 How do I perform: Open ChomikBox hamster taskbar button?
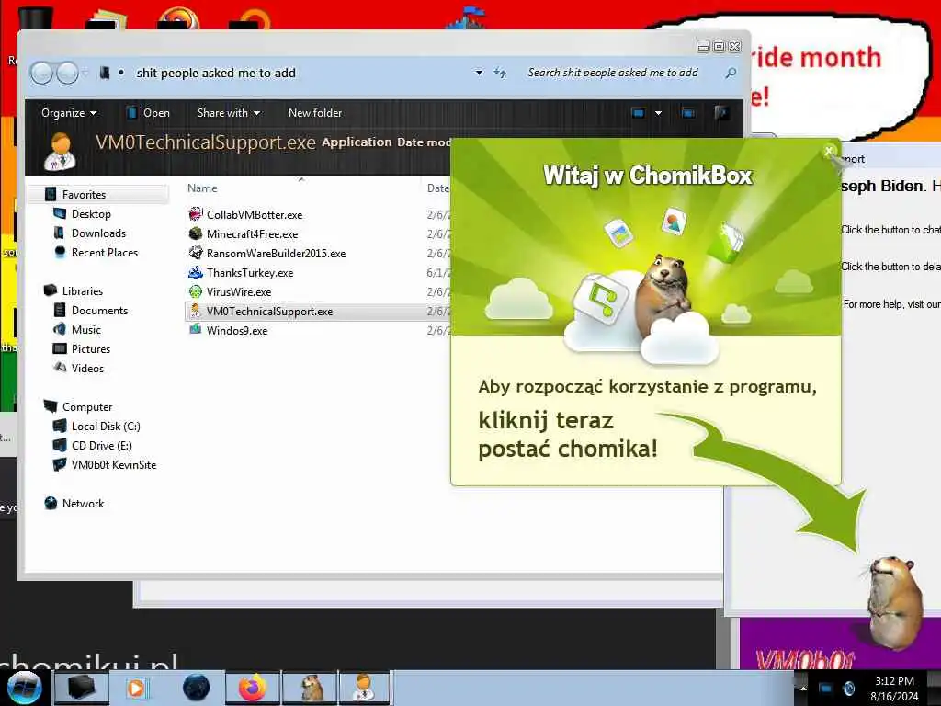311,688
